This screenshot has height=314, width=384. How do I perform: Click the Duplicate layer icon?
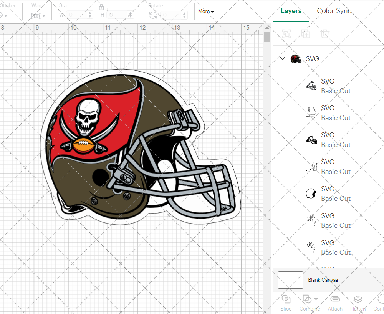(x=306, y=34)
